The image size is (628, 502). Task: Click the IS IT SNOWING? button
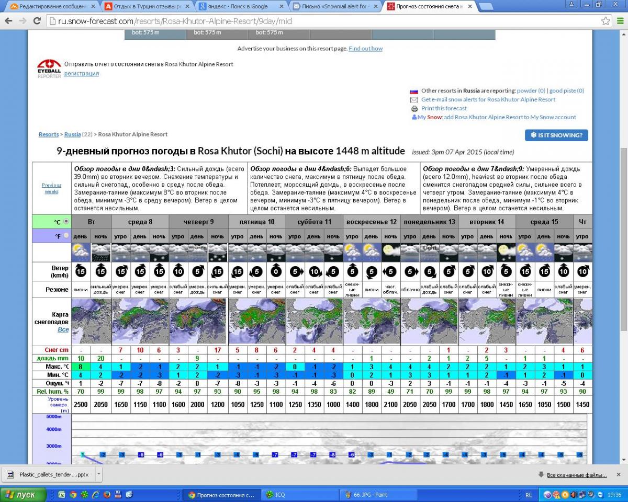click(556, 135)
